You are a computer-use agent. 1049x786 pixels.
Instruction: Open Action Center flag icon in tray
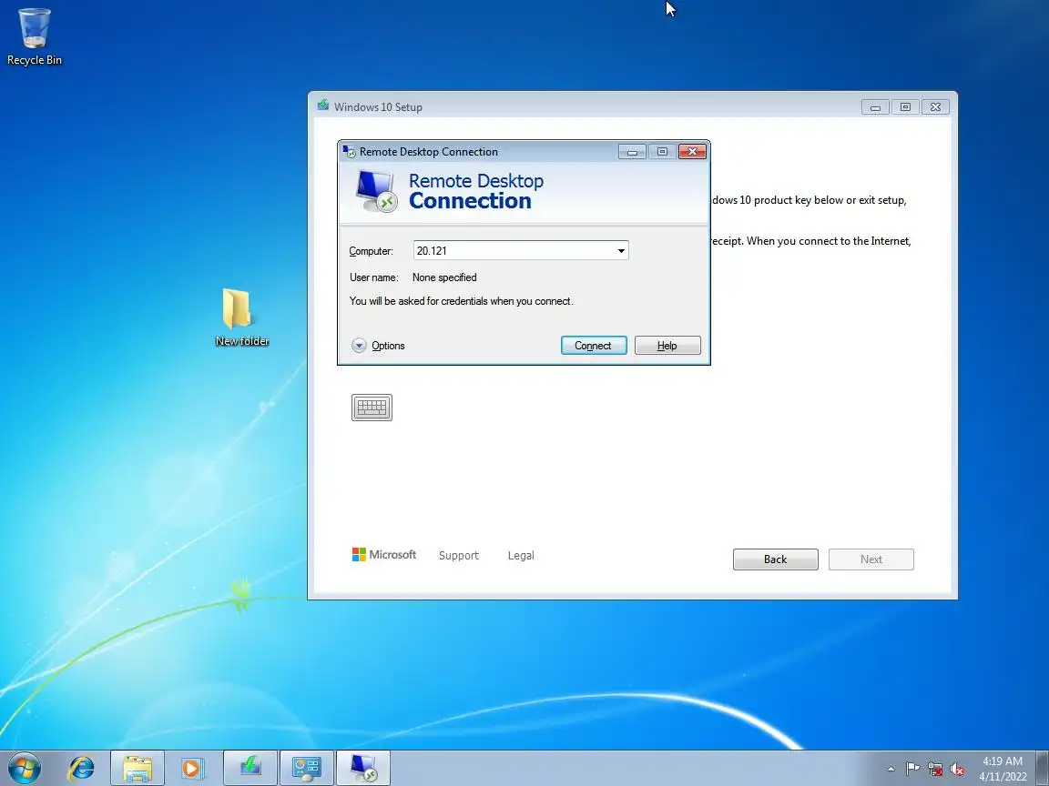pyautogui.click(x=912, y=769)
